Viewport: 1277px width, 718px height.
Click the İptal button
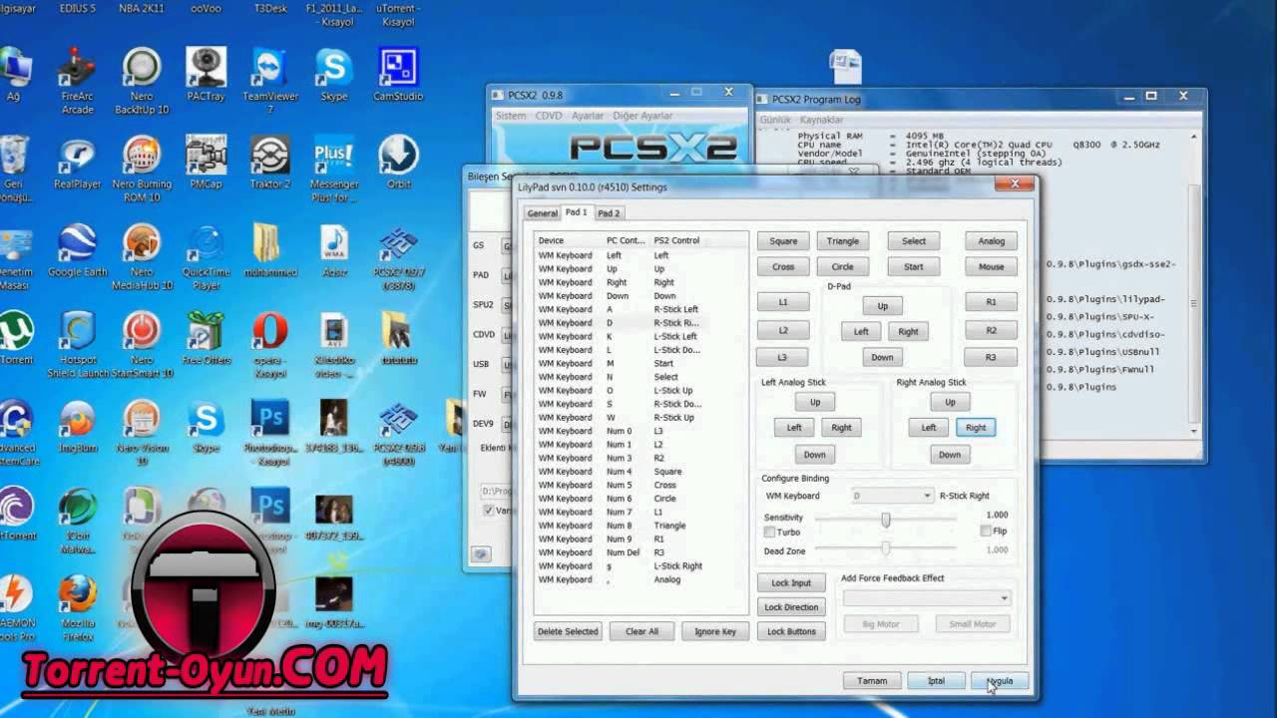coord(936,681)
